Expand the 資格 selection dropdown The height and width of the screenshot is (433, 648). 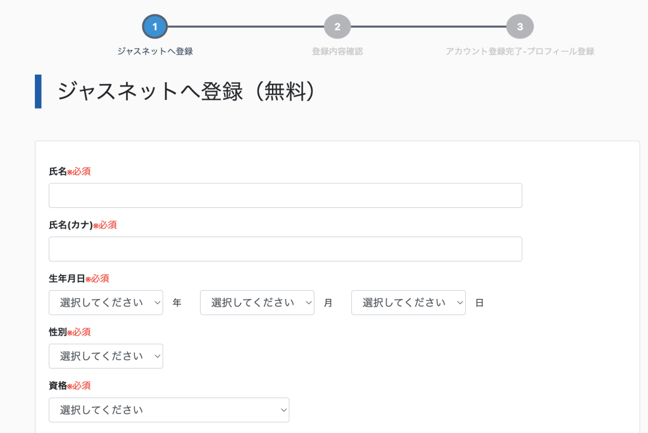coord(169,410)
